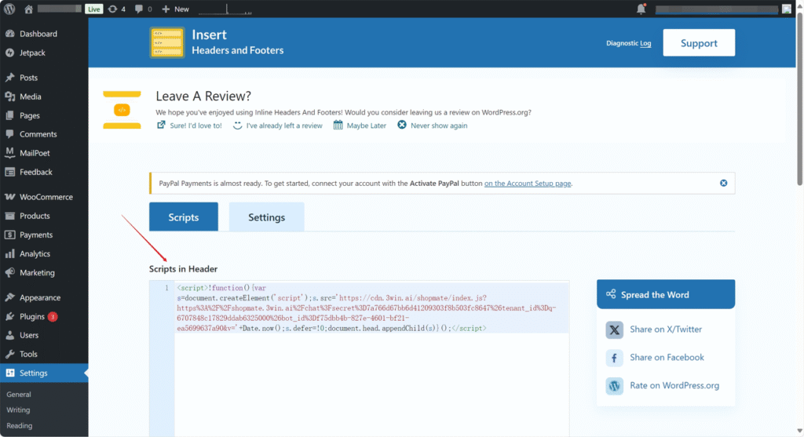Switch to the Settings tab

click(267, 217)
